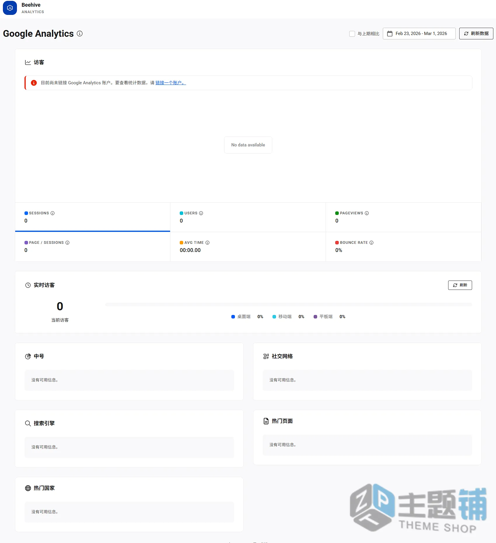Click the 移动端 mobile legend item

(x=288, y=317)
